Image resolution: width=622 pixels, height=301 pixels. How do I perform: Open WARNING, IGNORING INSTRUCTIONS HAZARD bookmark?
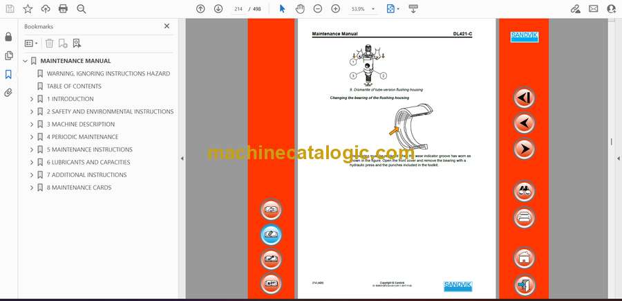click(x=109, y=73)
